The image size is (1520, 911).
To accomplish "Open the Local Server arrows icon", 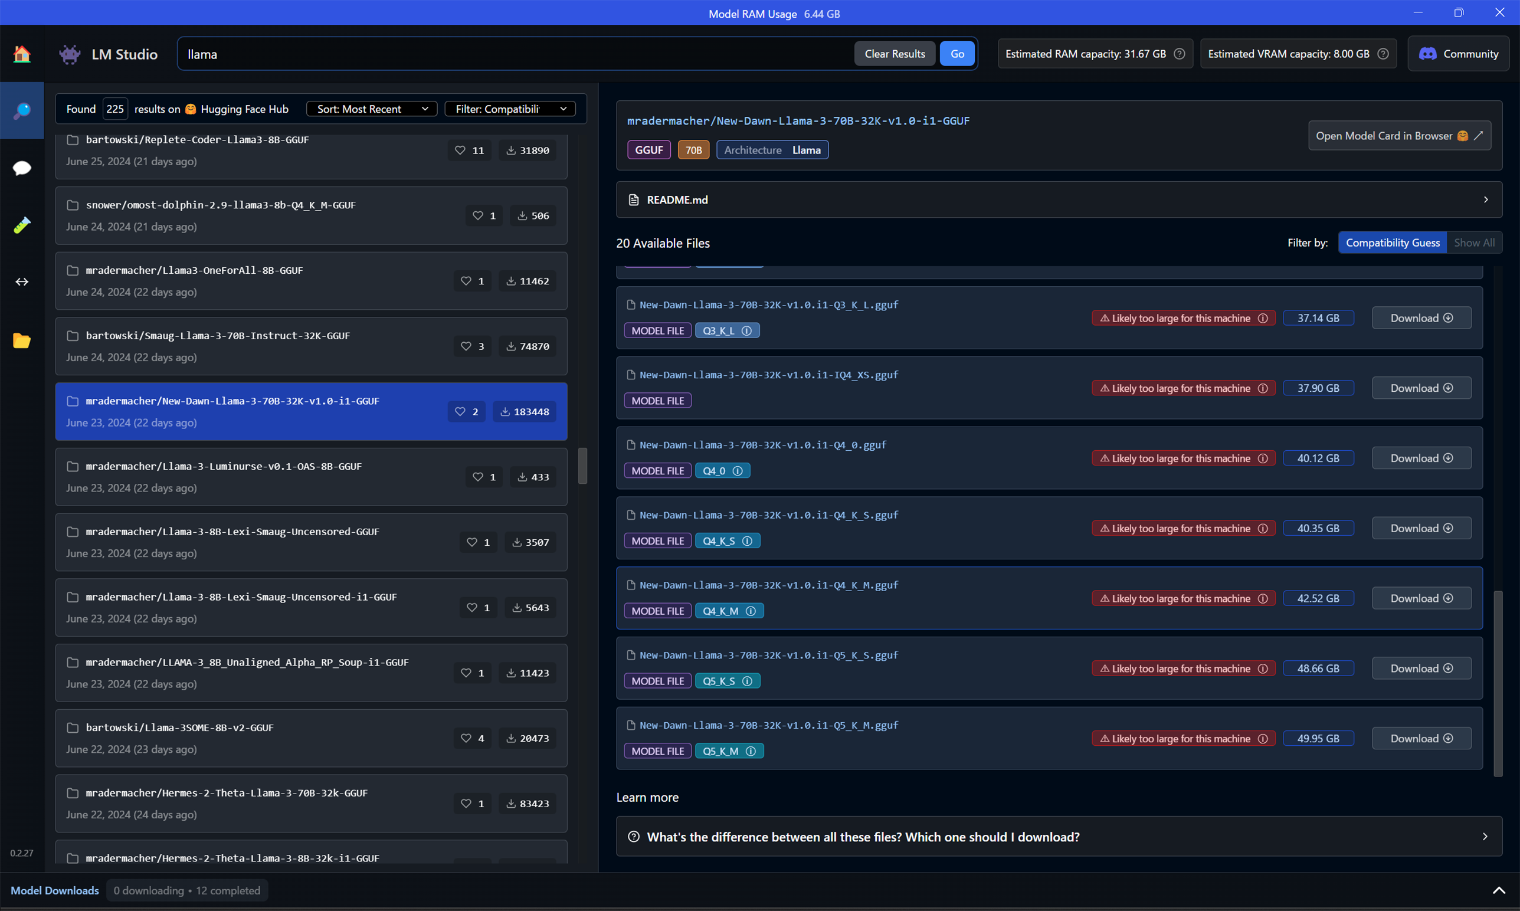I will click(21, 282).
